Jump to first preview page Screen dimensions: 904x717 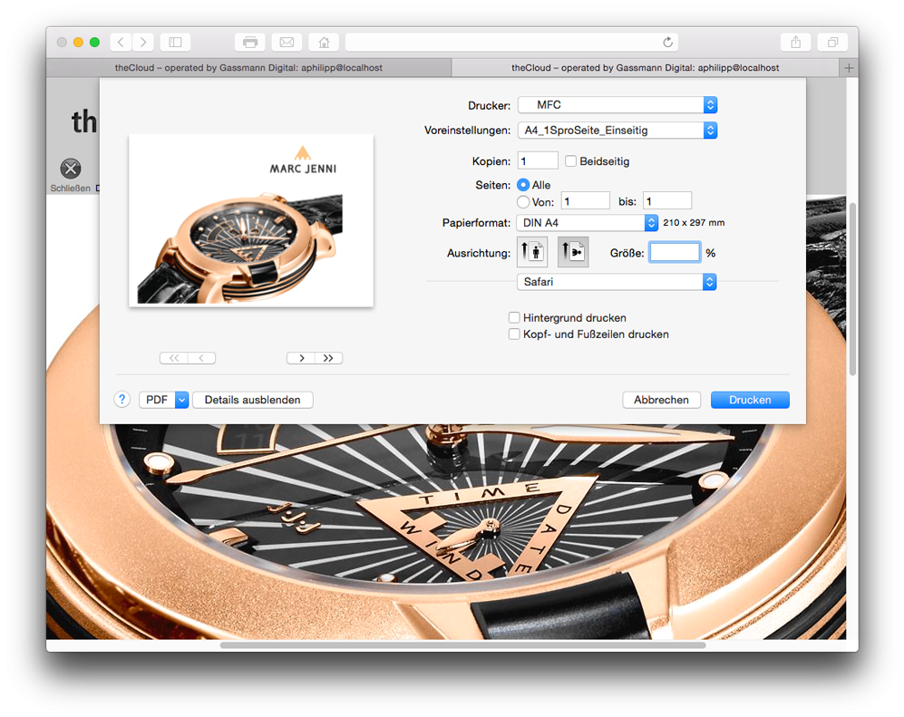click(x=173, y=358)
